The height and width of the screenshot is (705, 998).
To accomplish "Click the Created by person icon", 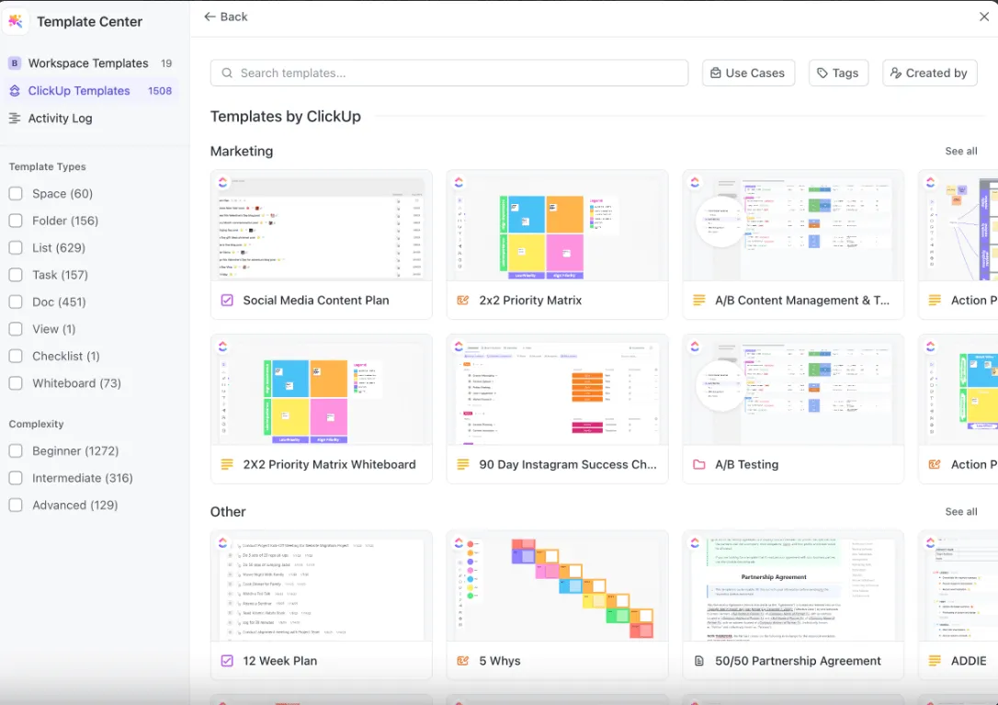I will coord(895,74).
